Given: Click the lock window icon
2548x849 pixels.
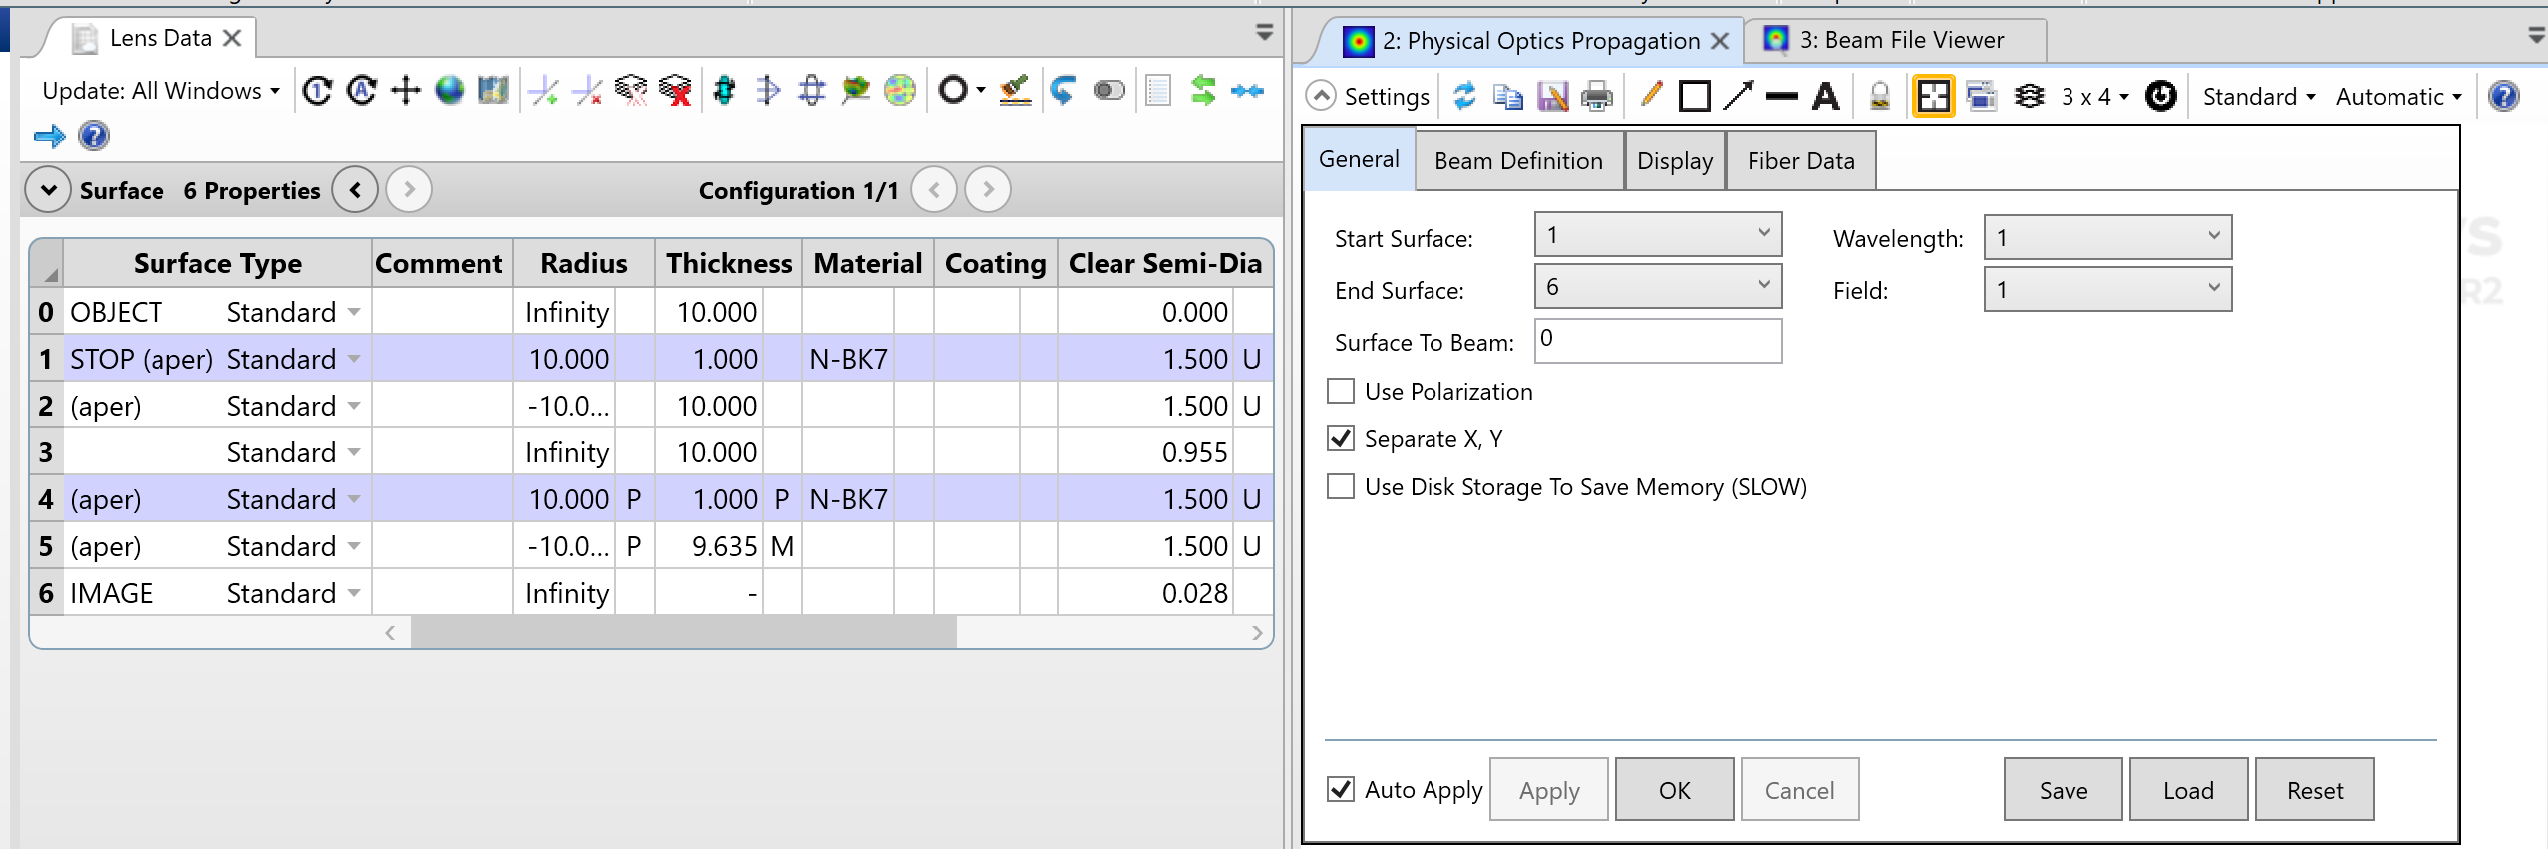Looking at the screenshot, I should [x=1880, y=96].
